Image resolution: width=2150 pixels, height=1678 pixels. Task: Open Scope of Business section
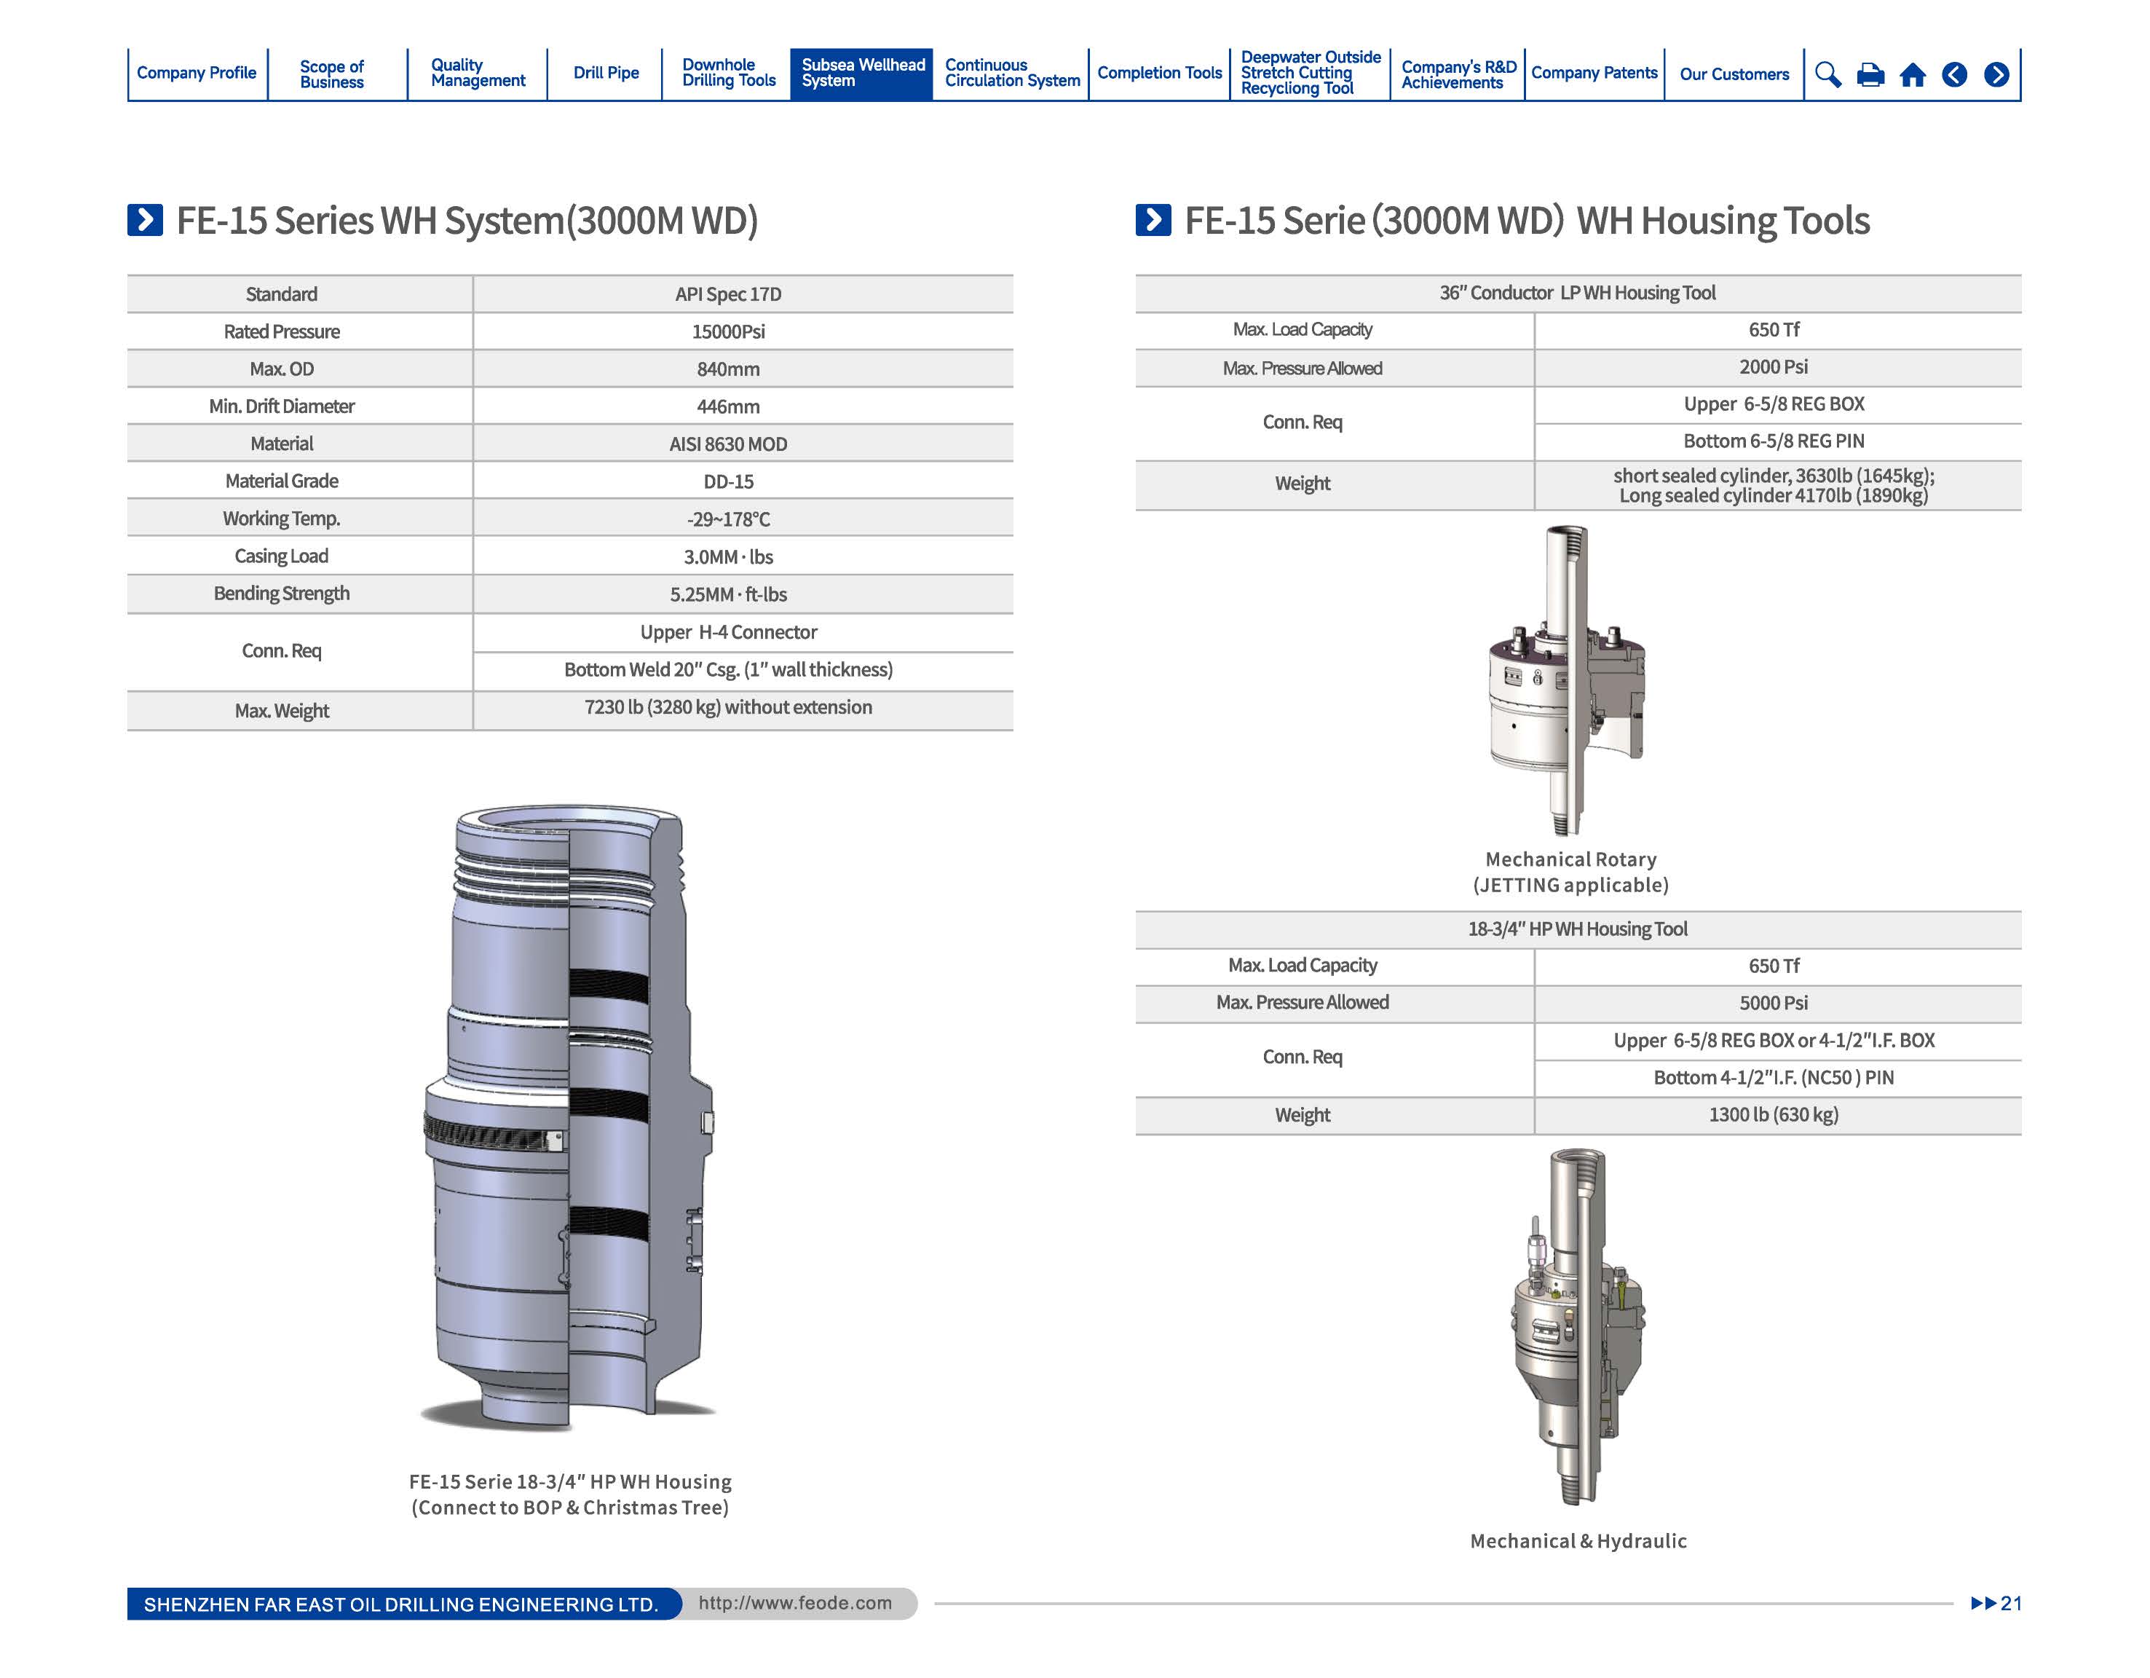point(332,74)
